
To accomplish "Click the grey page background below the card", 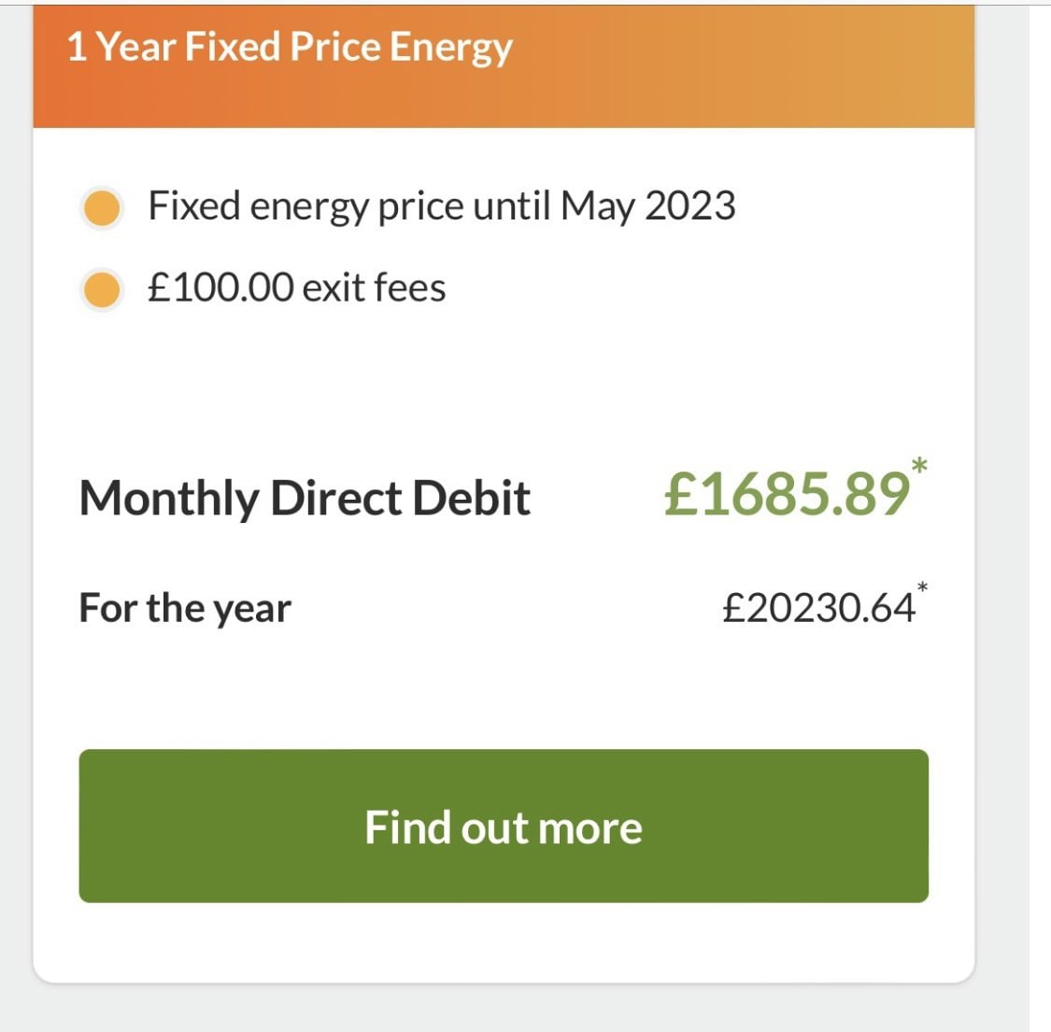I will [x=504, y=1009].
